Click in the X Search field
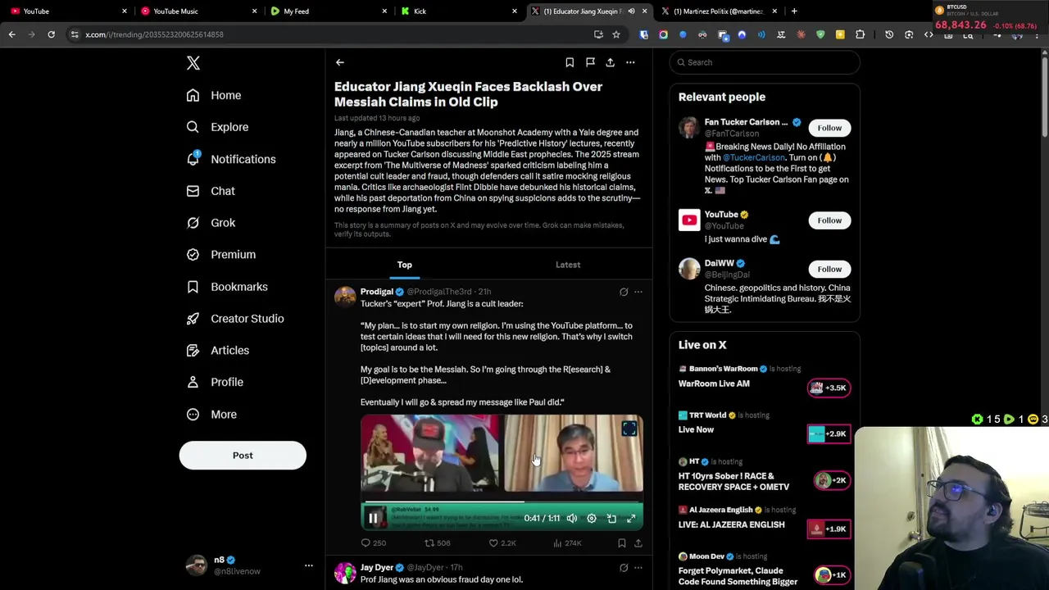1049x590 pixels. pyautogui.click(x=764, y=62)
